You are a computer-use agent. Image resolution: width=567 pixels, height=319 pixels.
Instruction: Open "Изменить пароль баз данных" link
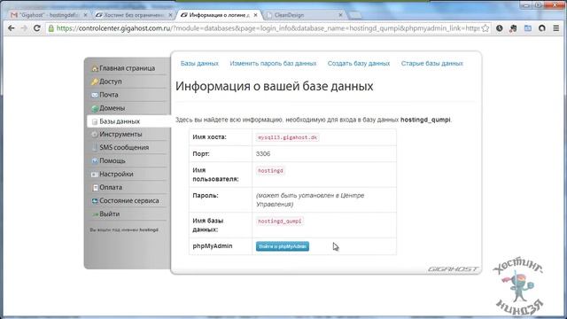[273, 63]
